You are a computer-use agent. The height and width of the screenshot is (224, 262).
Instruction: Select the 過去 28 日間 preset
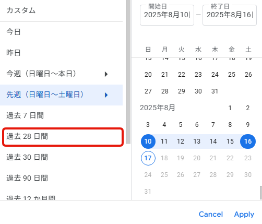click(x=63, y=137)
